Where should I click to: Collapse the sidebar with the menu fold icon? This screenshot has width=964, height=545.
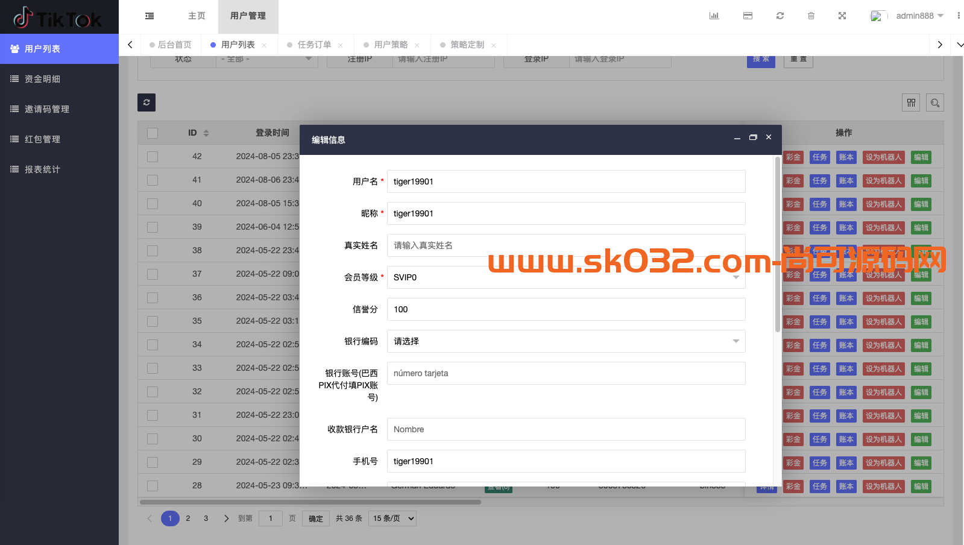[x=150, y=16]
